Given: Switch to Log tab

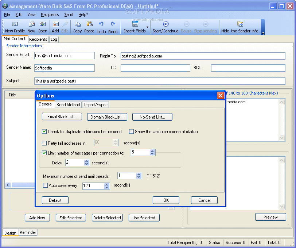Looking at the screenshot, I should point(54,39).
